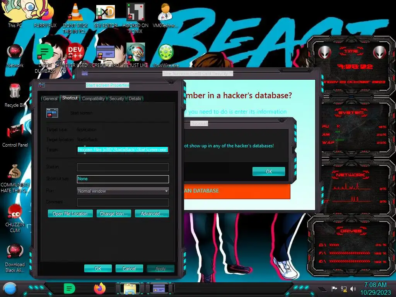Open the HOOKED ON XONIX shortcut
Screen dimensions: 396x297
(x=136, y=18)
